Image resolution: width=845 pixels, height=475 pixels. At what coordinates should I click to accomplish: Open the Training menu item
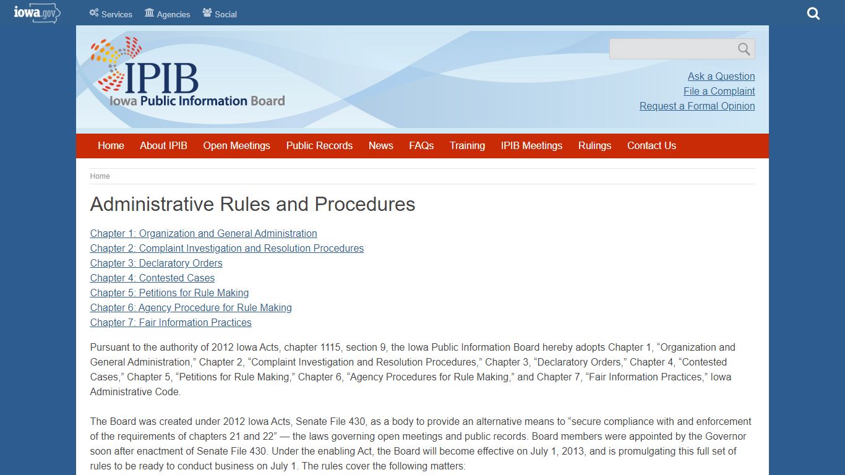click(x=467, y=146)
